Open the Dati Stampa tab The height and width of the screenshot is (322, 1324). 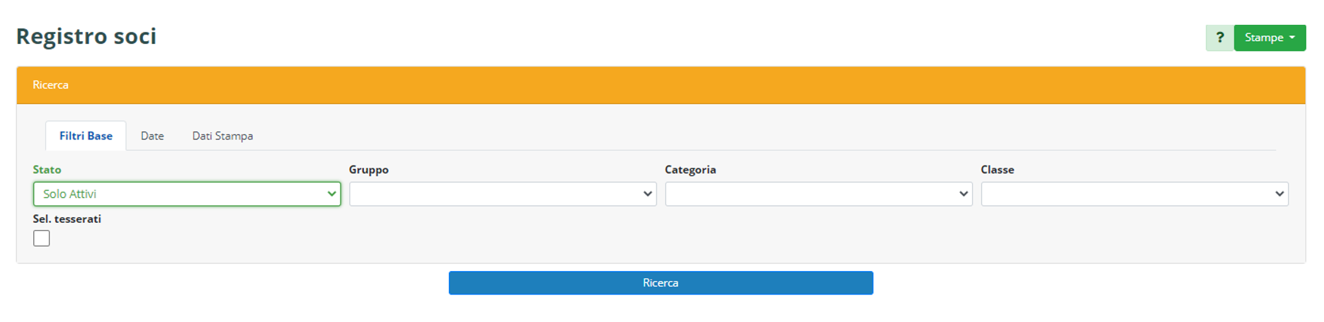click(222, 136)
